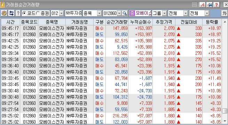Image resolution: width=228 pixels, height=125 pixels.
Task: Click the scrollbar up arrow
Action: point(225,22)
